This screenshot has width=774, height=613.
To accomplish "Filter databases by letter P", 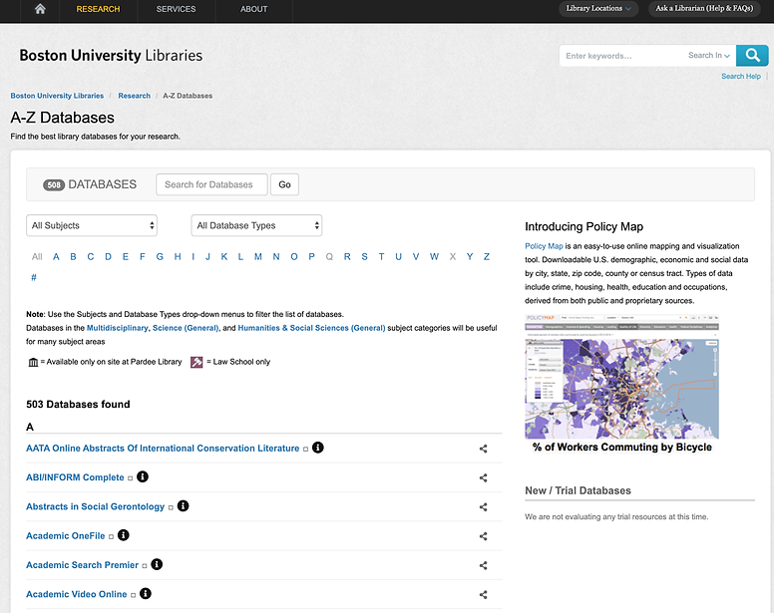I will (x=311, y=256).
